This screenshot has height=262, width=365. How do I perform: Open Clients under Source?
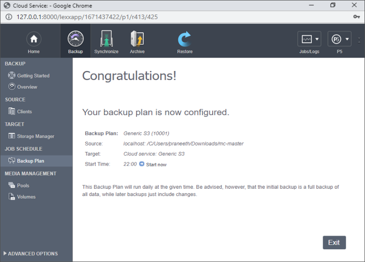tap(24, 111)
